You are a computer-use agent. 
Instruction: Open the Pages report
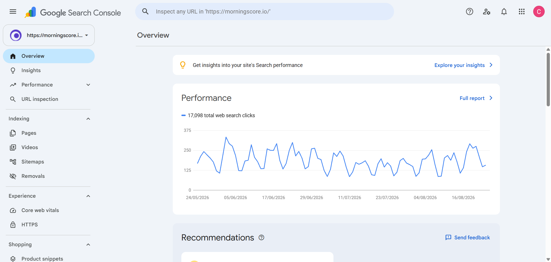[x=49, y=133]
